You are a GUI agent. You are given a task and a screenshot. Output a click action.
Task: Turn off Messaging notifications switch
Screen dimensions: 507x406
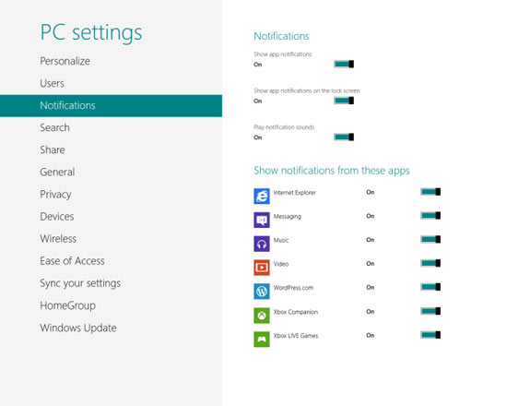(430, 216)
